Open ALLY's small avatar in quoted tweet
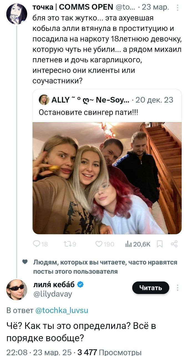Image resolution: width=188 pixels, height=356 pixels. tap(44, 100)
